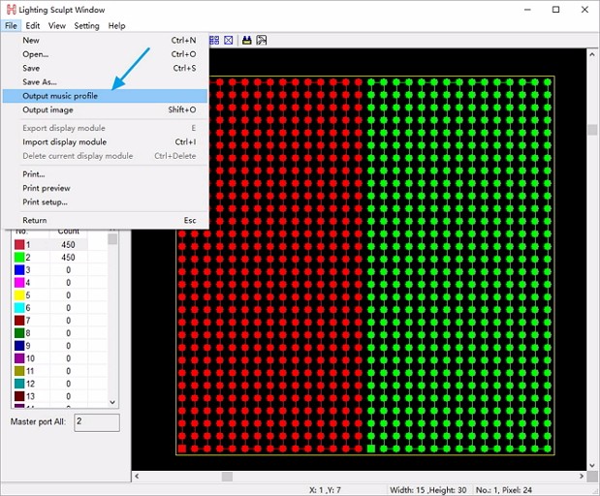Open the Edit menu
The width and height of the screenshot is (600, 496).
(x=33, y=25)
